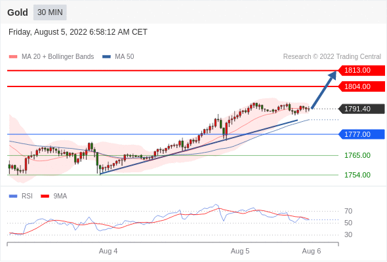Click the 1804.00 resistance price tag

tap(361, 86)
